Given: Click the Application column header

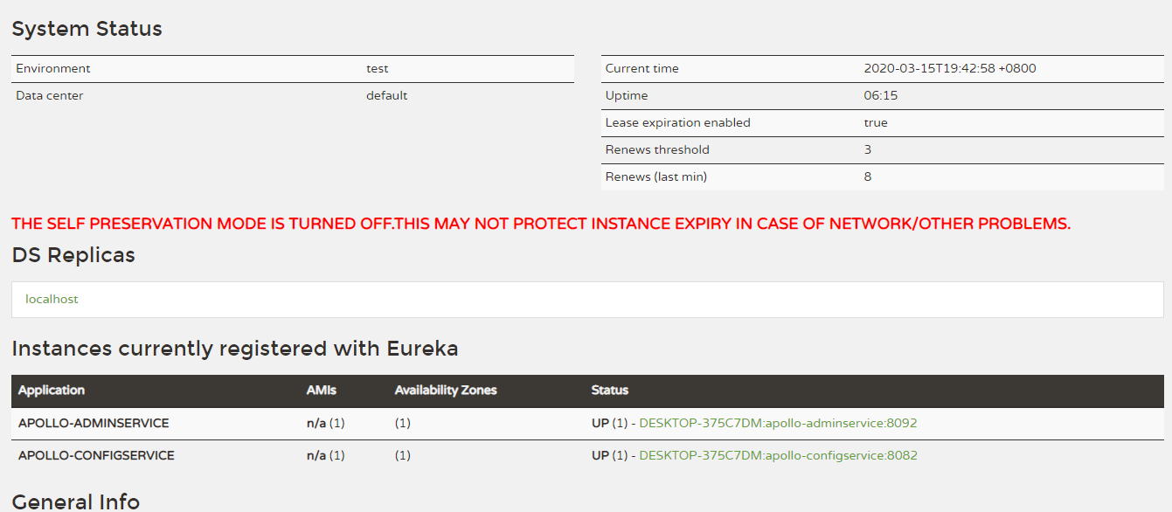Looking at the screenshot, I should coord(52,390).
